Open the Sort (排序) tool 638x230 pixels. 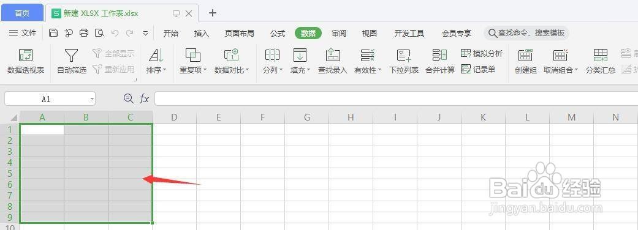coord(156,61)
